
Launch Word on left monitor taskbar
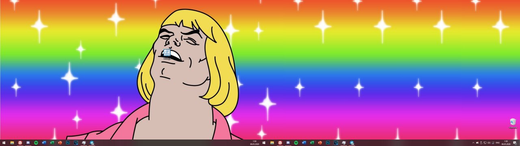44,143
